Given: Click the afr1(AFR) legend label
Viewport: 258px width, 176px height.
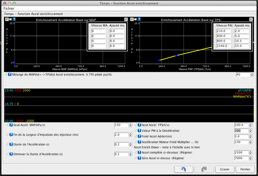Looking at the screenshot, I should coord(244,90).
